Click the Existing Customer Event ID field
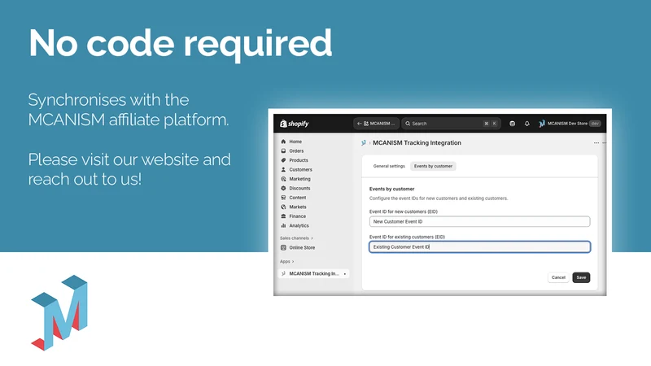This screenshot has height=366, width=651. click(x=479, y=247)
